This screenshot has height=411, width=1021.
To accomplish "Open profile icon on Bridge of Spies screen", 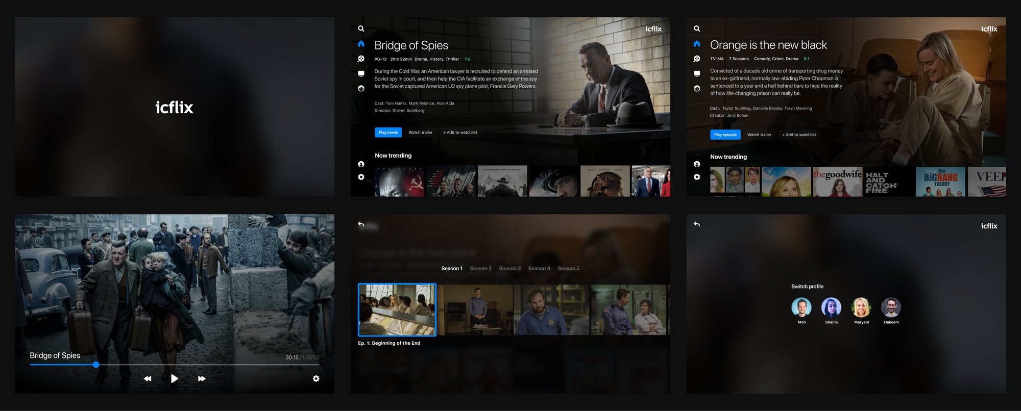I will coord(361,164).
